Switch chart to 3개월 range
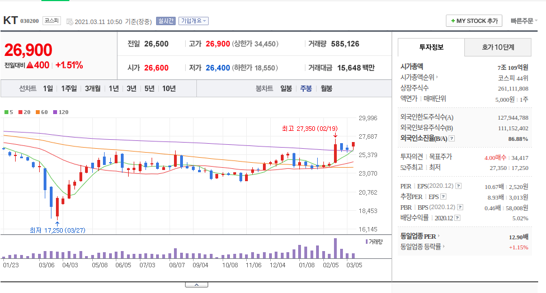Image resolution: width=546 pixels, height=293 pixels. click(93, 89)
